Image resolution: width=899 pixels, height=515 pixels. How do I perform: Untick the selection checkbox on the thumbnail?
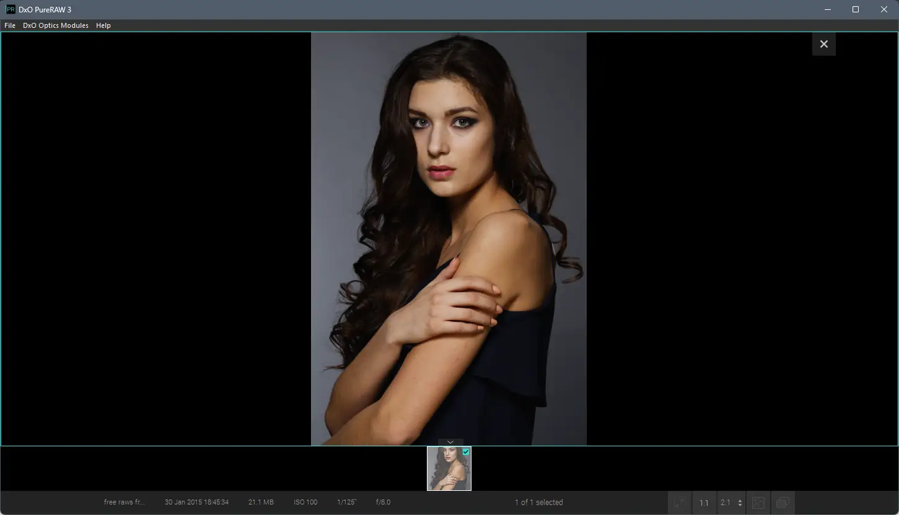coord(466,452)
